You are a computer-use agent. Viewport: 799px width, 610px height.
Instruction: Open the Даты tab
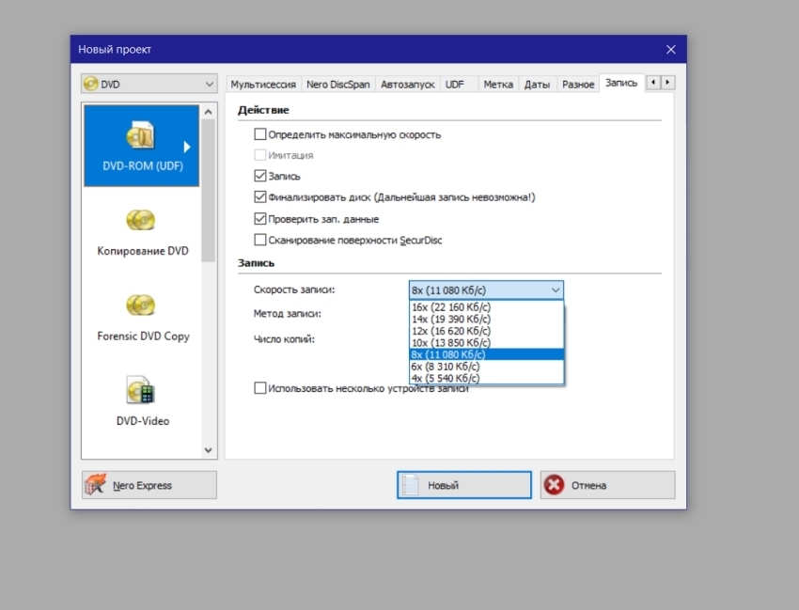(x=537, y=84)
